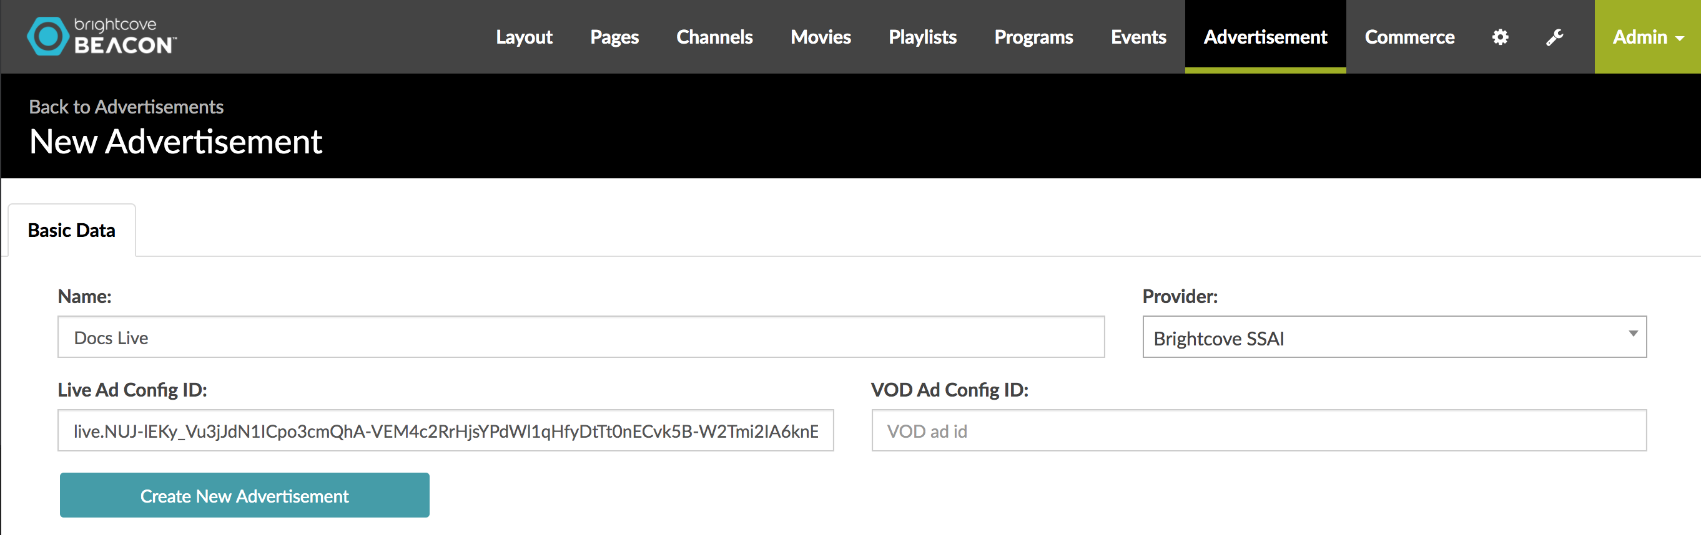Follow the Back to Advertisements link
The width and height of the screenshot is (1701, 535).
[126, 107]
